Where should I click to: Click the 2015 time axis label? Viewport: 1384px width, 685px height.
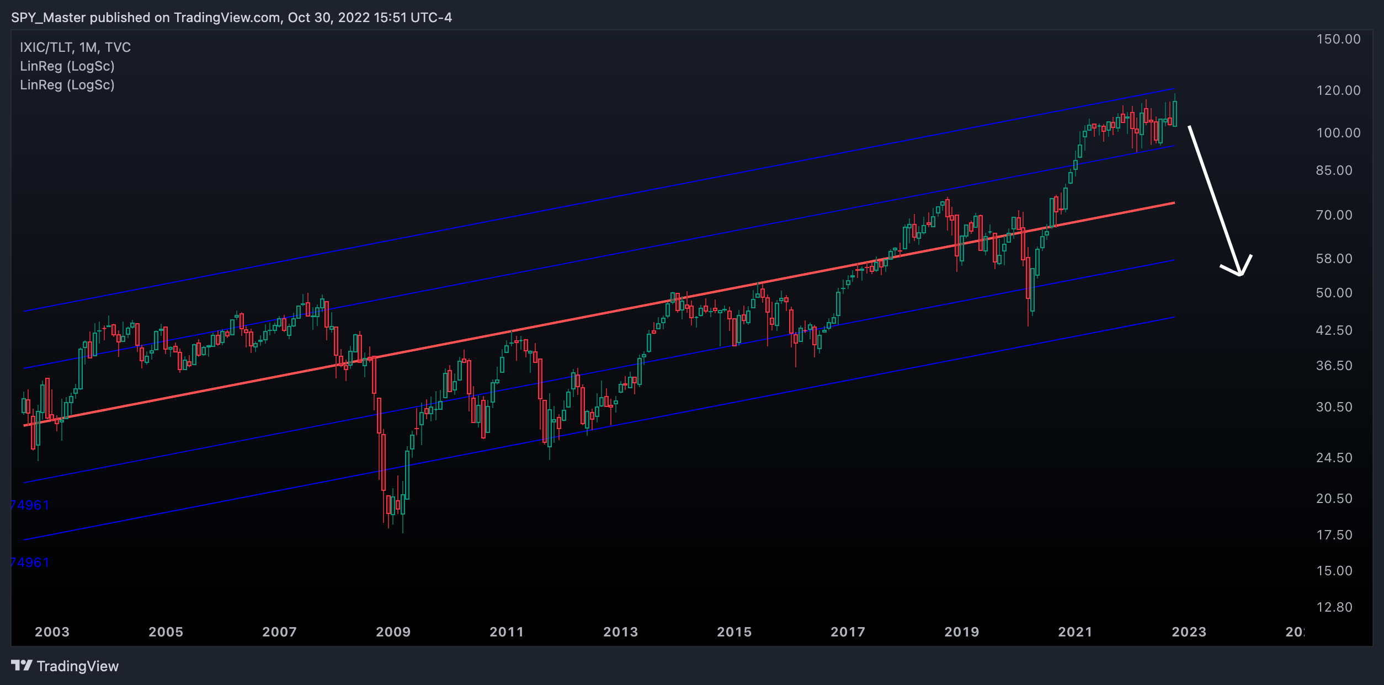(x=734, y=632)
